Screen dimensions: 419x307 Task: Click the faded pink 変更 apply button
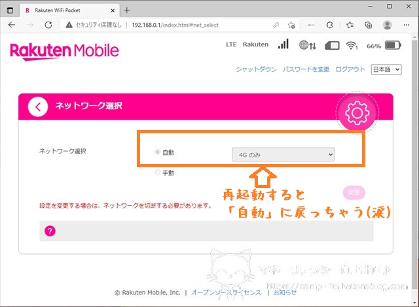354,193
